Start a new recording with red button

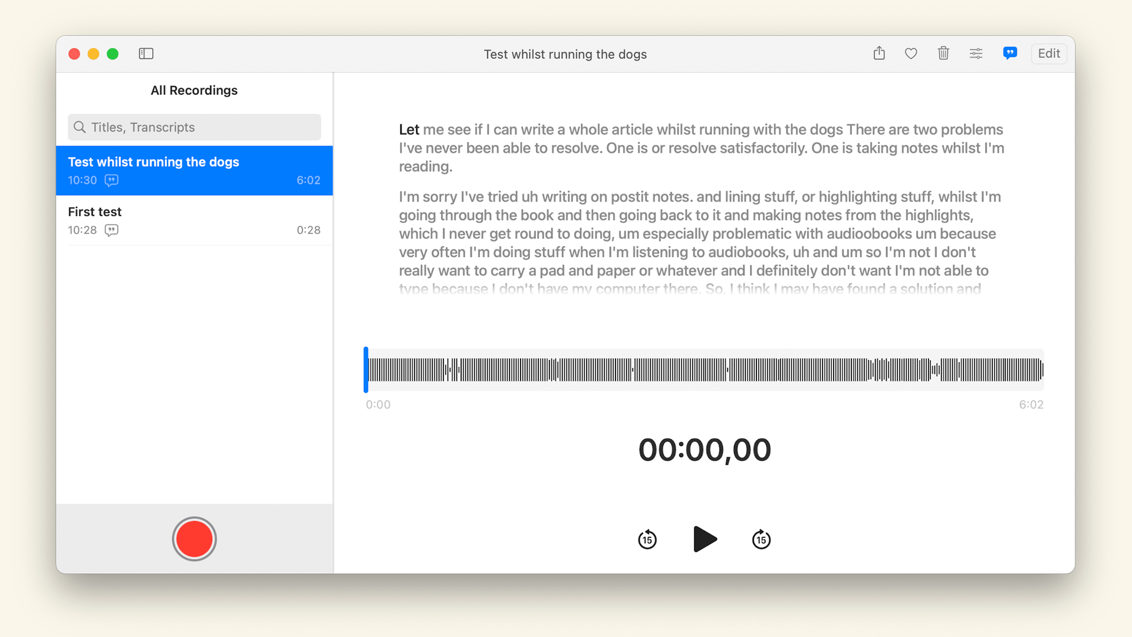(194, 539)
